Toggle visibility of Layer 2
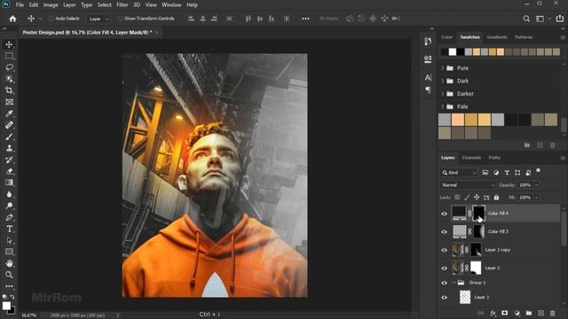568x319 pixels. (x=444, y=268)
